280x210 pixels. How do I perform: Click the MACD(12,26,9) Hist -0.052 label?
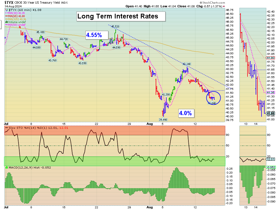[x=30, y=167]
